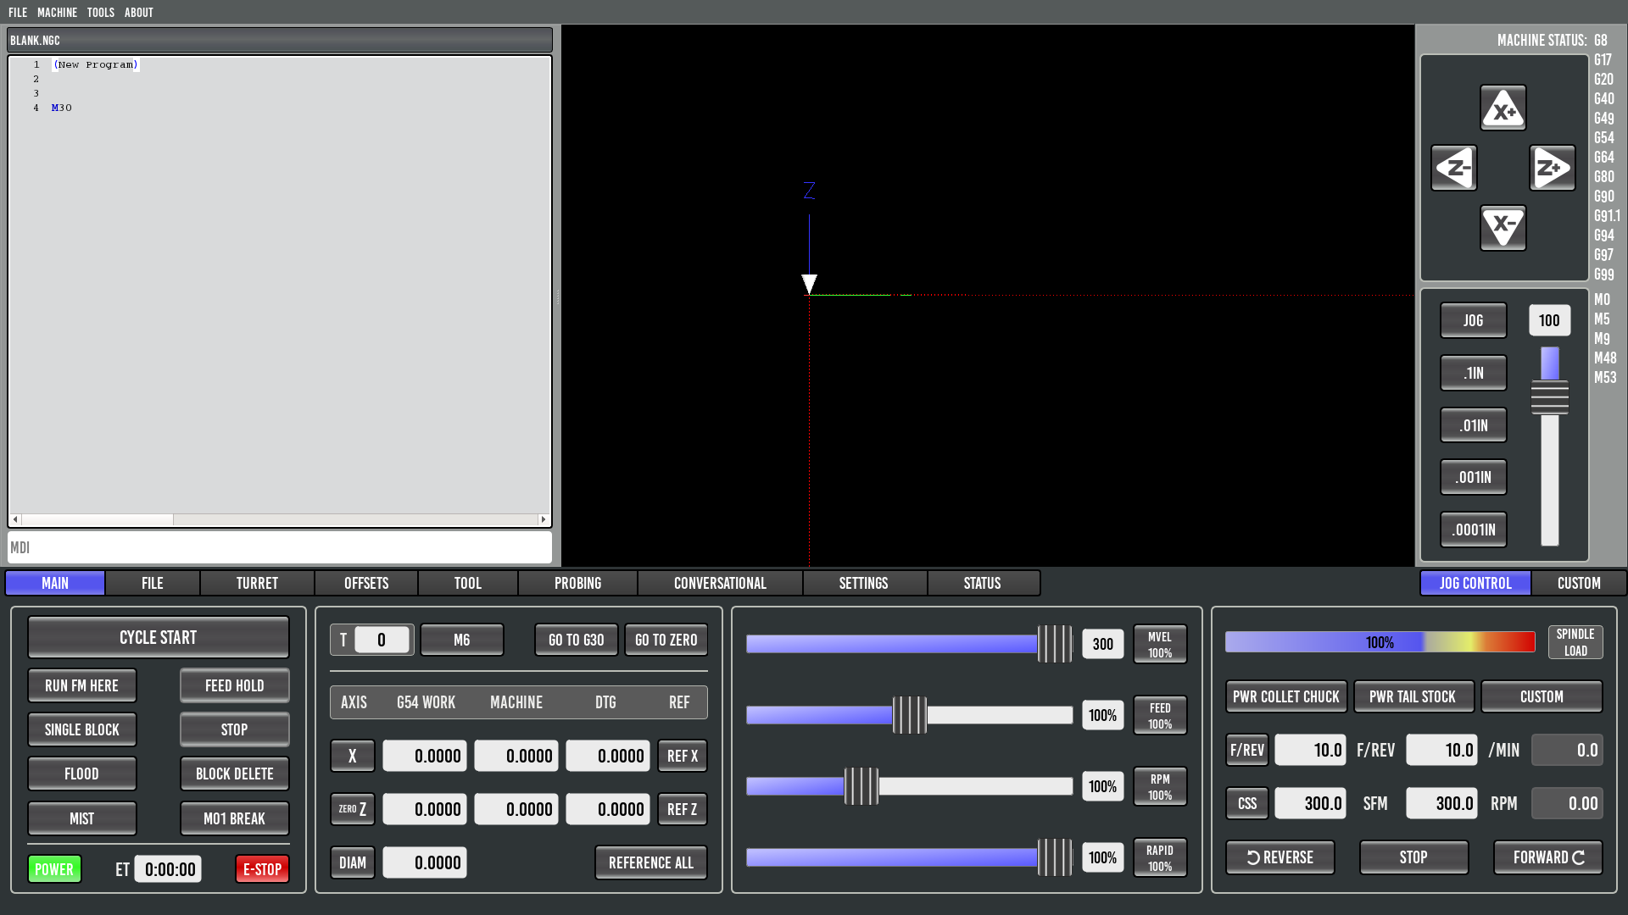Switch to the PROBING tab
This screenshot has height=915, width=1628.
click(577, 583)
